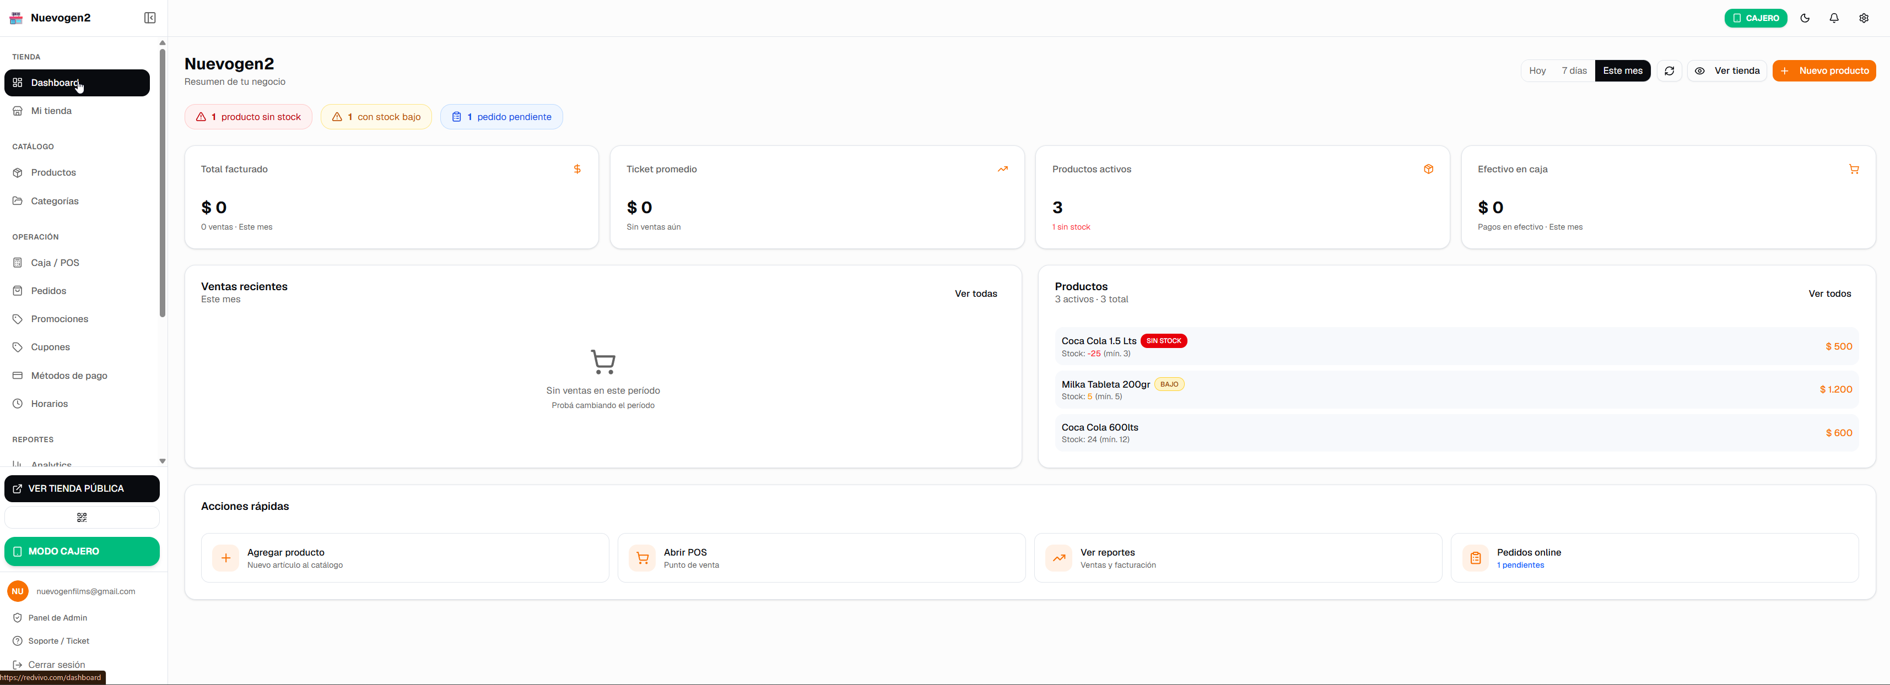The image size is (1890, 685).
Task: Click the CAJERO badge button in header
Action: [x=1755, y=18]
